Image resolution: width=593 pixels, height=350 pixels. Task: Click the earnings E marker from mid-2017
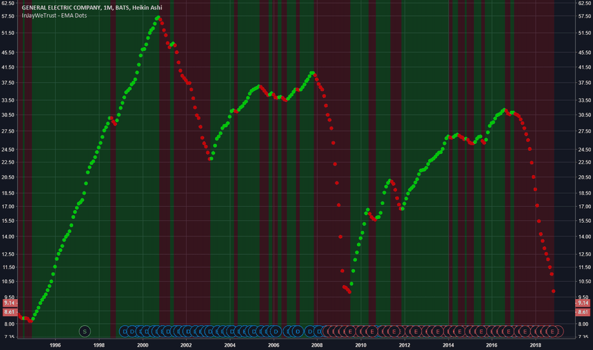coord(525,332)
